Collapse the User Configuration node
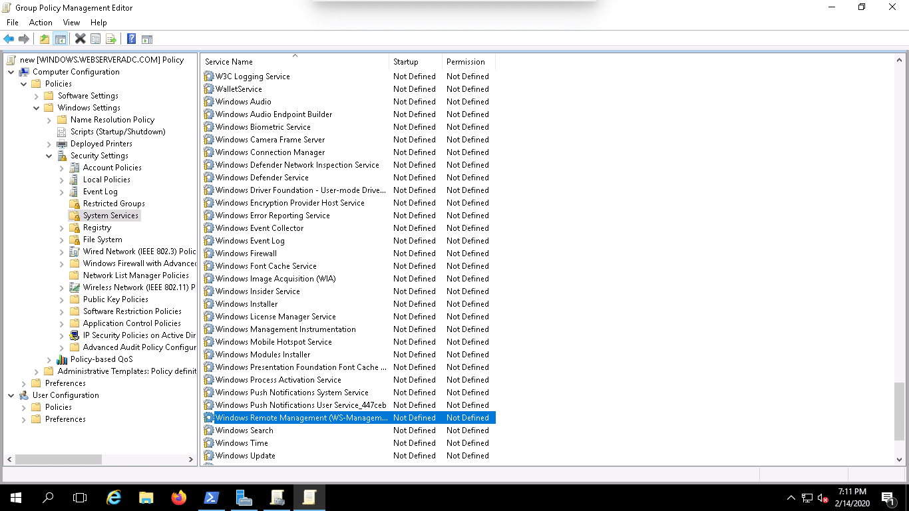Image resolution: width=909 pixels, height=511 pixels. click(x=11, y=395)
